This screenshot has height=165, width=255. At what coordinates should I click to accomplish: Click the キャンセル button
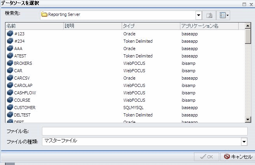coord(238,157)
